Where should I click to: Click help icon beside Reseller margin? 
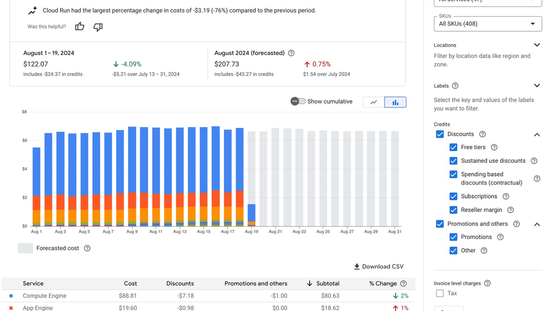pyautogui.click(x=511, y=210)
